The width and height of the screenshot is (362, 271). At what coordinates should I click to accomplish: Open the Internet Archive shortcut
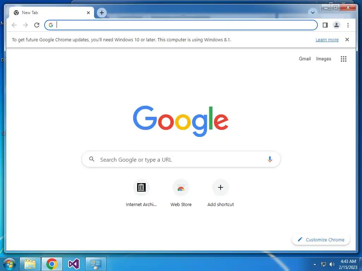[x=141, y=193]
